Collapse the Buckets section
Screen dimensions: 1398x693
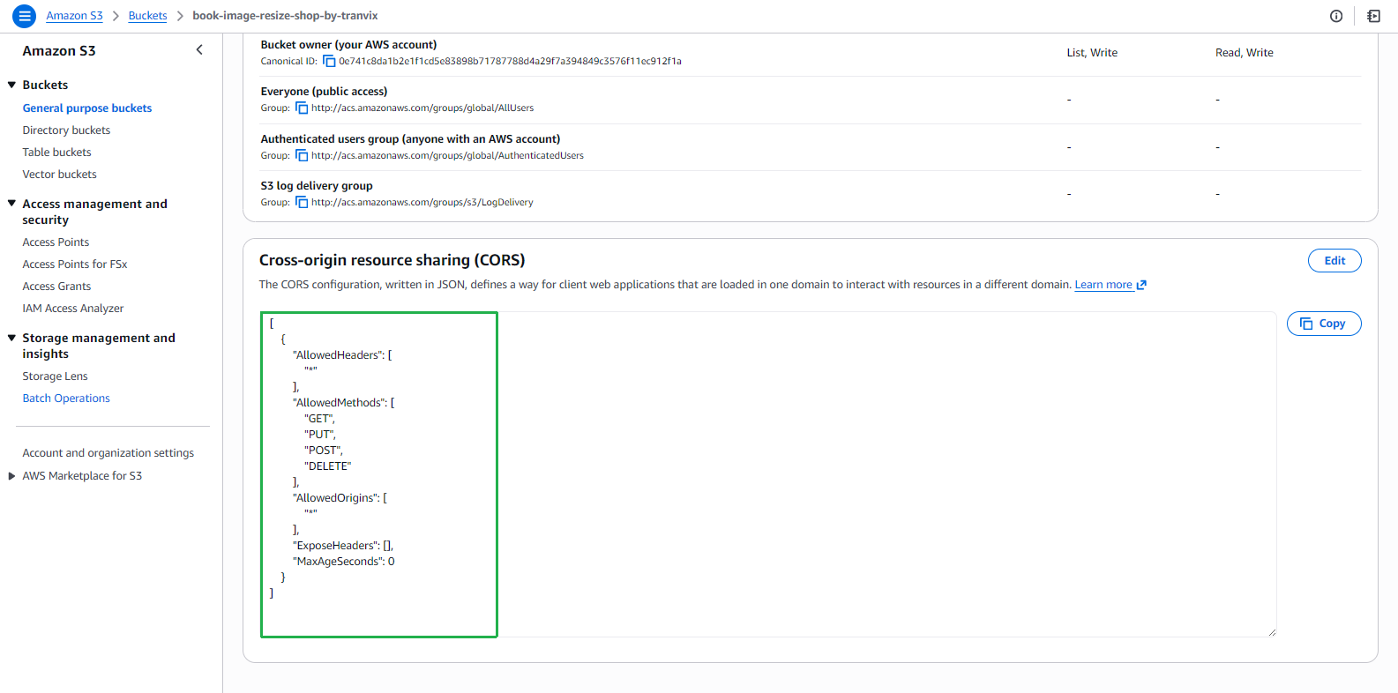click(x=12, y=85)
